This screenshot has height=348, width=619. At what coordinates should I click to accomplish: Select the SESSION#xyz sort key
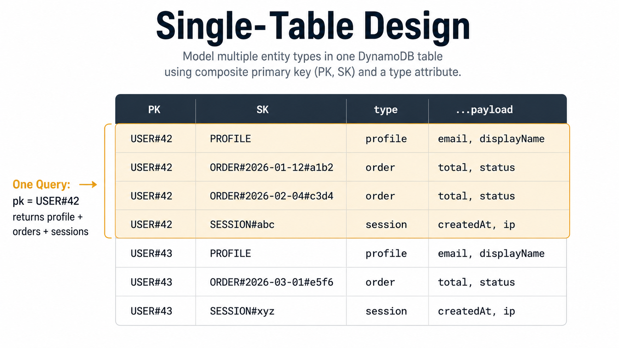pyautogui.click(x=242, y=311)
